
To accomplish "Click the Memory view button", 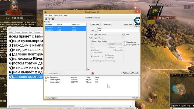I will pyautogui.click(x=54, y=73).
